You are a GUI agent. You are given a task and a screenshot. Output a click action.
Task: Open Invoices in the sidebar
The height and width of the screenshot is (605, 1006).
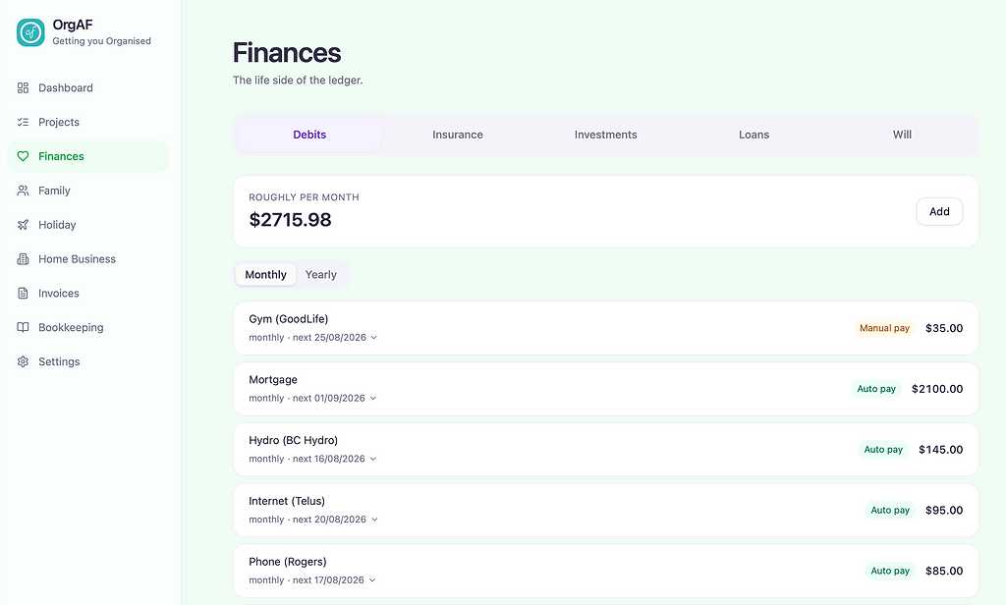(x=87, y=294)
